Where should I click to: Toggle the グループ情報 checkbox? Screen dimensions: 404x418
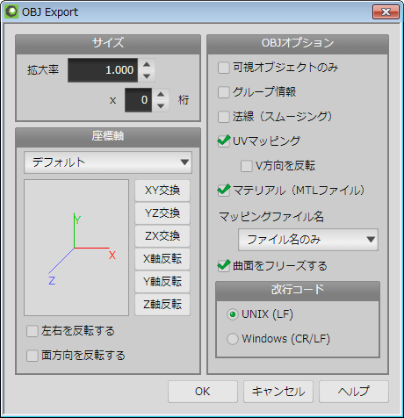(224, 92)
